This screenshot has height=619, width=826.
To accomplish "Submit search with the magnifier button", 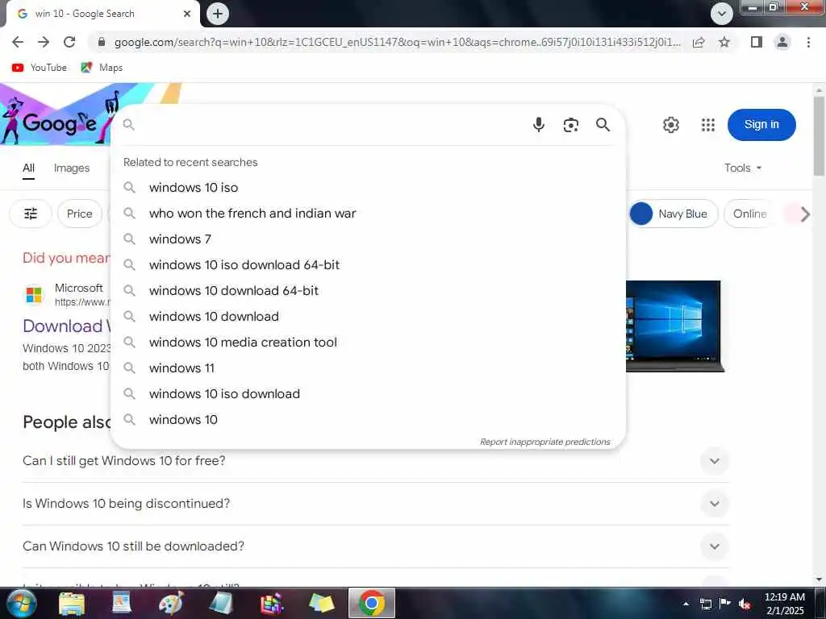I will point(603,125).
